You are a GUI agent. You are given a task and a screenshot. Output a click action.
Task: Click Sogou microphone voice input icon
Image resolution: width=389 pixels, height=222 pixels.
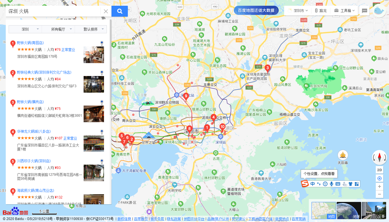tap(331, 184)
